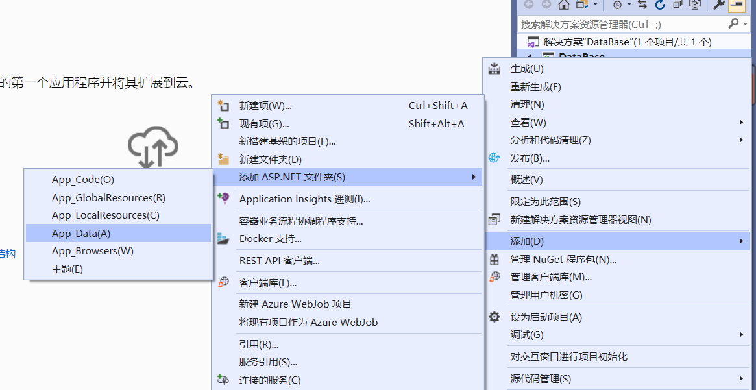The height and width of the screenshot is (390, 756).
Task: Expand the 添加 ASP.NET 文件夹 submenu arrow
Action: pyautogui.click(x=474, y=177)
